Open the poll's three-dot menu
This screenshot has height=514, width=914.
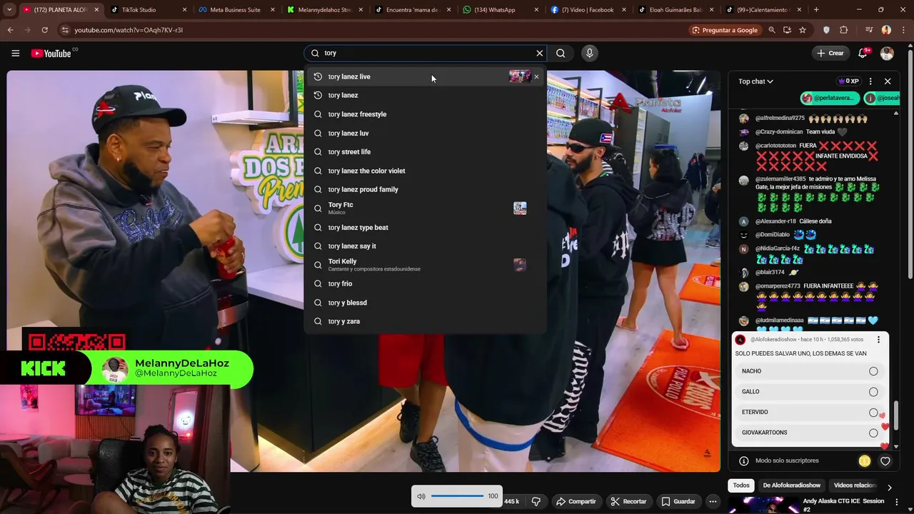pos(878,340)
